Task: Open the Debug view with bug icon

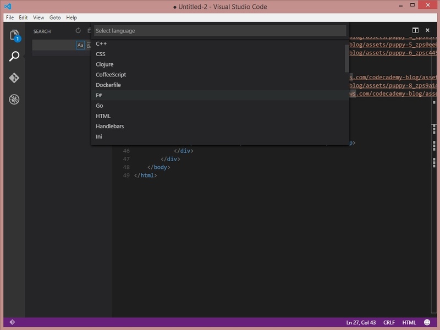Action: tap(14, 100)
